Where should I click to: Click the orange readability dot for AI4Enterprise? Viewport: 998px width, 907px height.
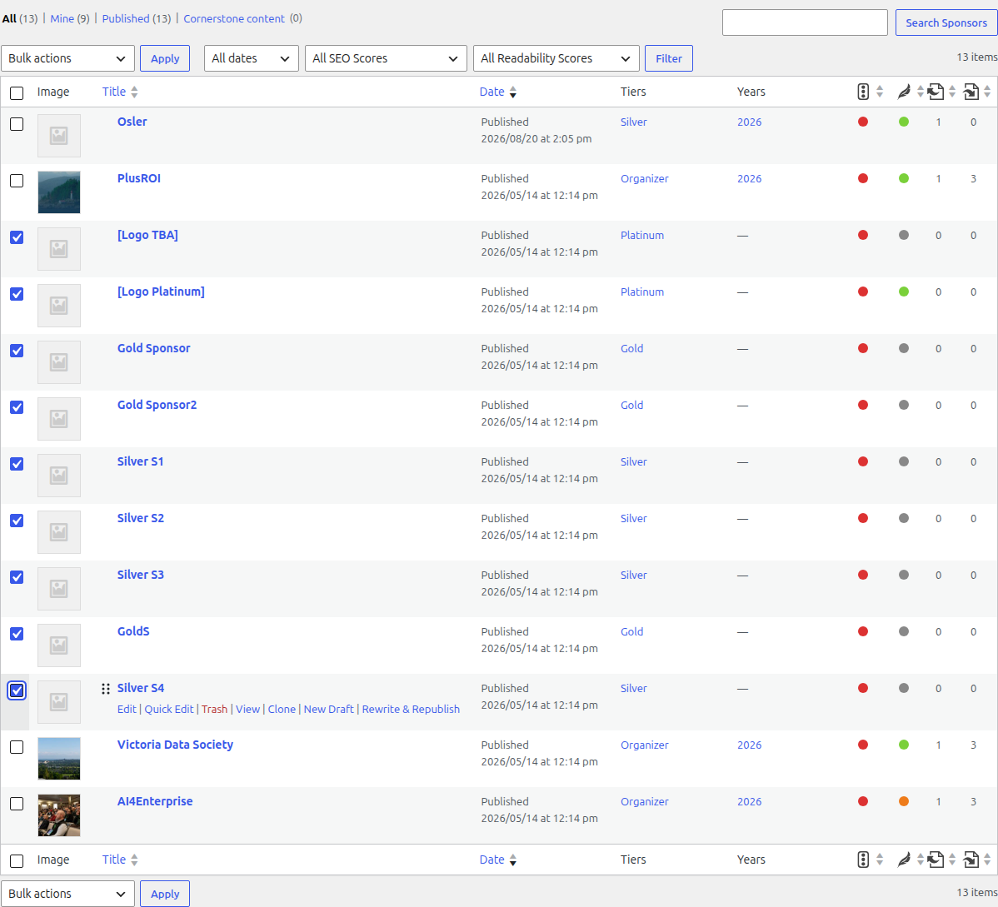tap(904, 801)
